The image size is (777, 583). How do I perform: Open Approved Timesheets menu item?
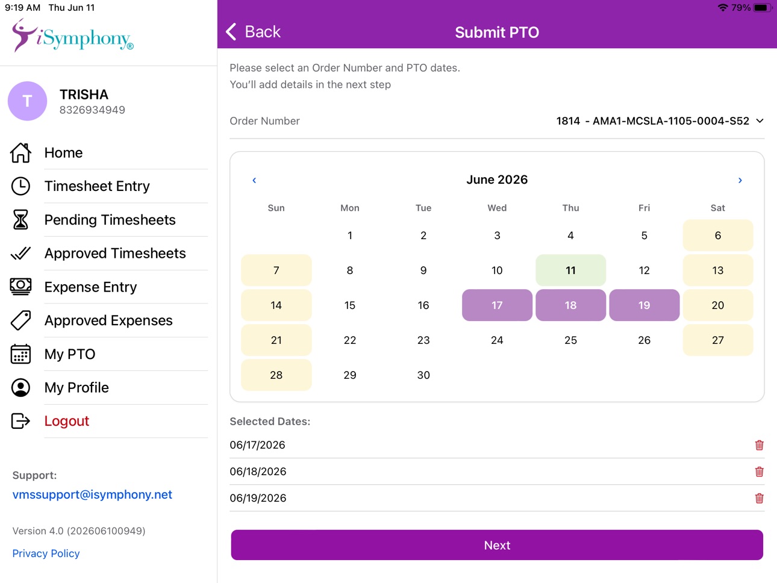tap(115, 254)
